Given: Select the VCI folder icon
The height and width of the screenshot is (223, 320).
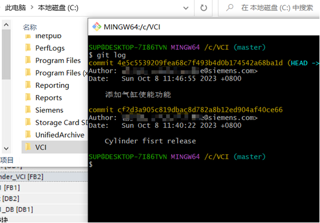Looking at the screenshot, I should click(28, 147).
